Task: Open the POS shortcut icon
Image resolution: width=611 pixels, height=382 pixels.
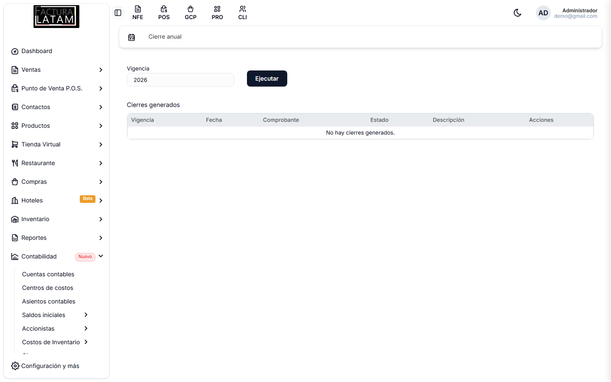Action: 164,13
